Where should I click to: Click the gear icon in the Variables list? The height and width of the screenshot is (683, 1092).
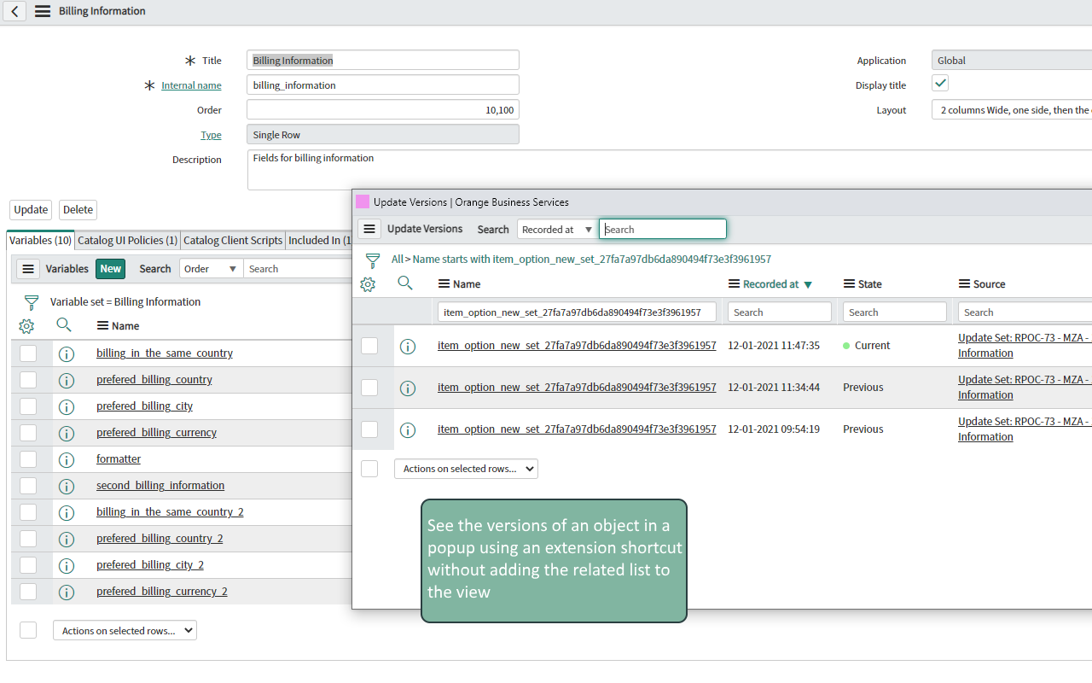(26, 325)
